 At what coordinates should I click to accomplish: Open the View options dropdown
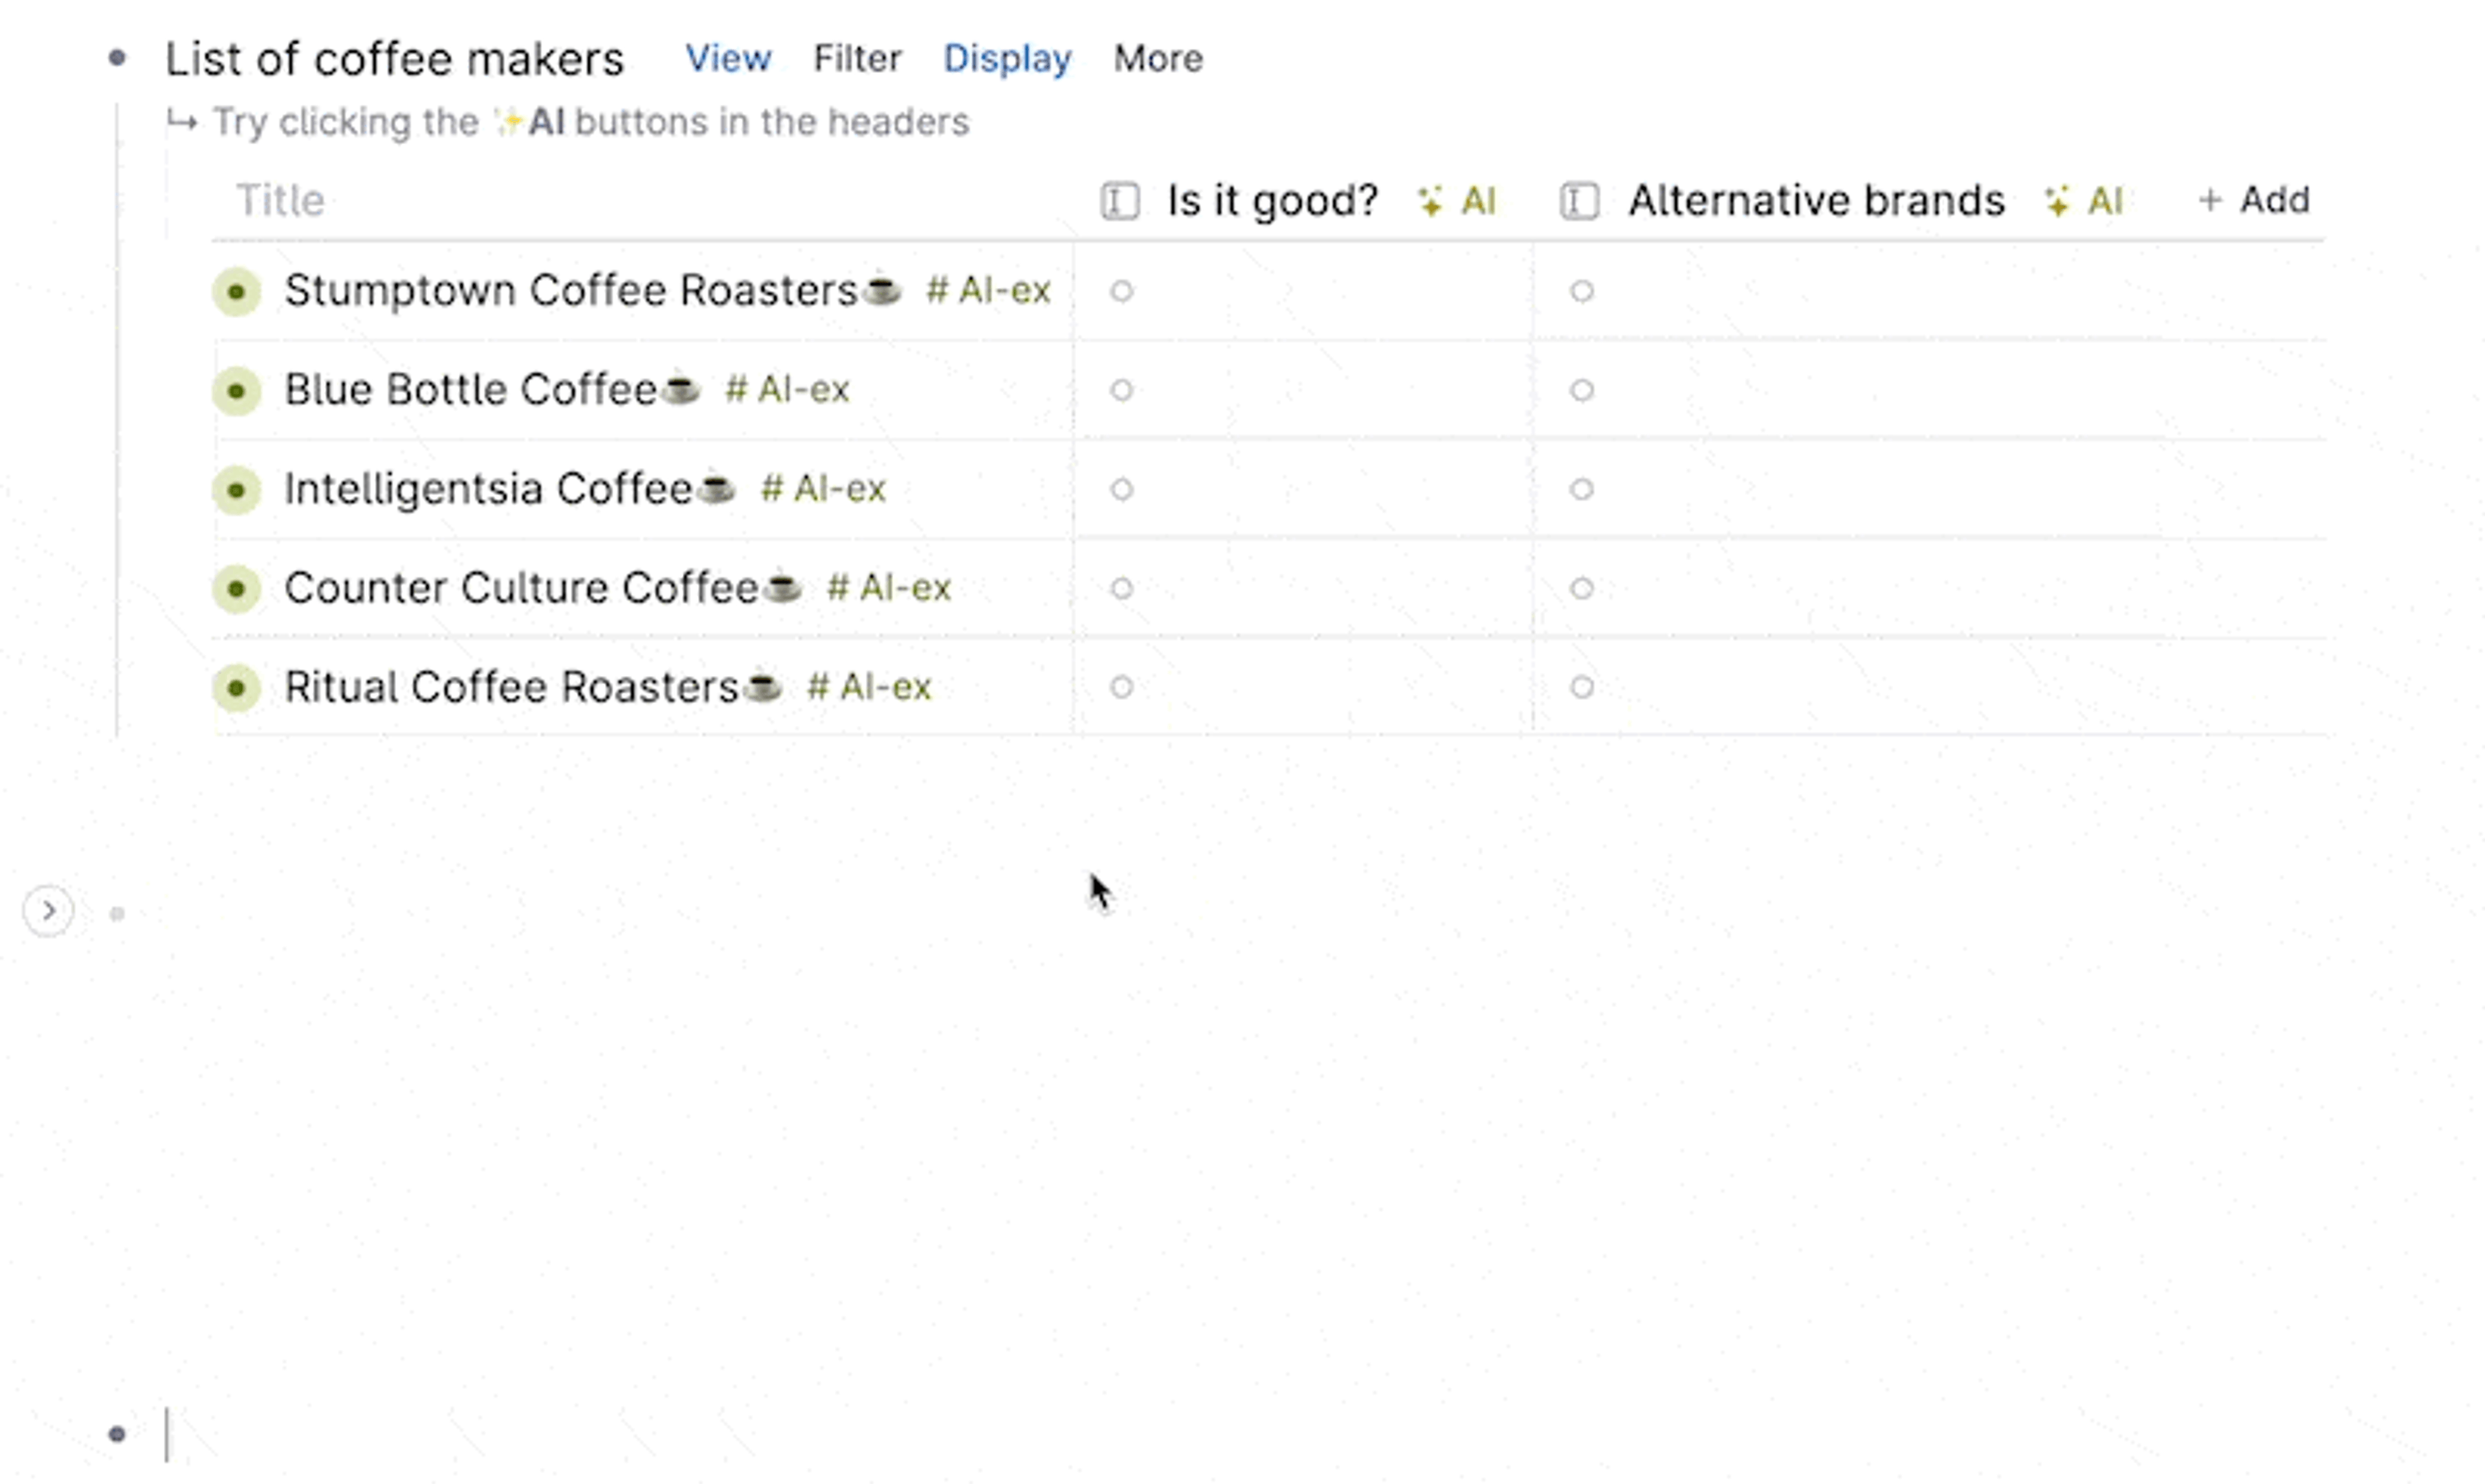pyautogui.click(x=728, y=58)
